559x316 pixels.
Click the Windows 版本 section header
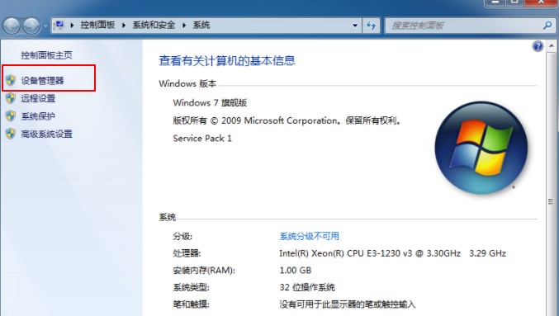click(x=187, y=83)
